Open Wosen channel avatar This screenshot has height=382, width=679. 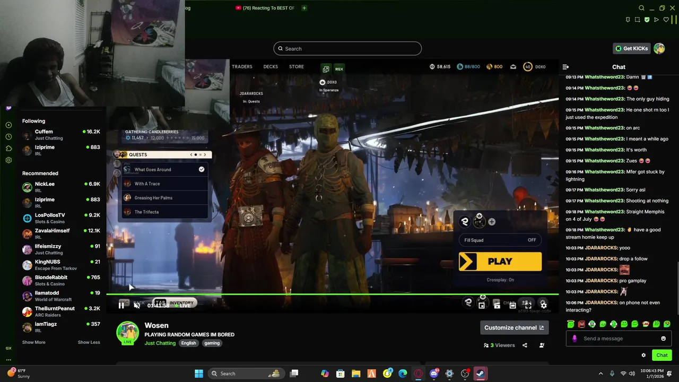(127, 332)
